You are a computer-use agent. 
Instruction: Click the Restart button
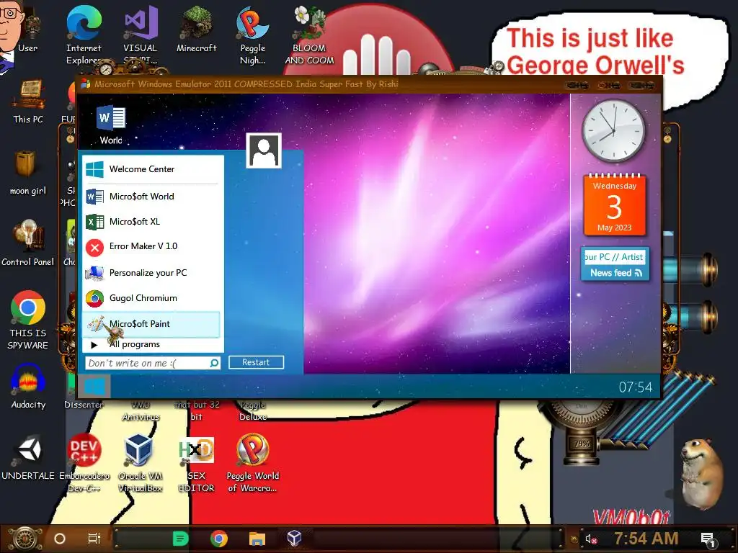[x=256, y=362]
